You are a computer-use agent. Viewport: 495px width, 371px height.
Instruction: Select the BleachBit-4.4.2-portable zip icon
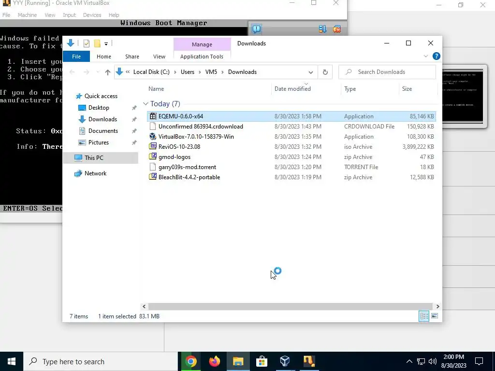153,177
